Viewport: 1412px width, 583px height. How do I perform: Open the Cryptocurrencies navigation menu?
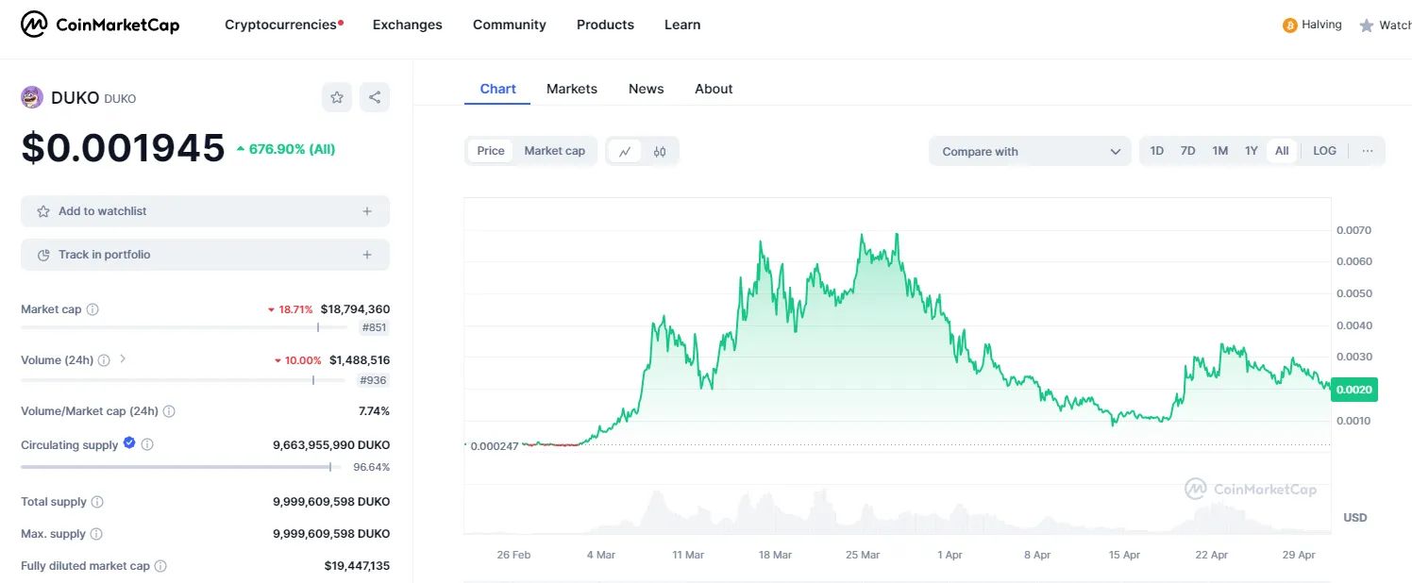pos(283,25)
